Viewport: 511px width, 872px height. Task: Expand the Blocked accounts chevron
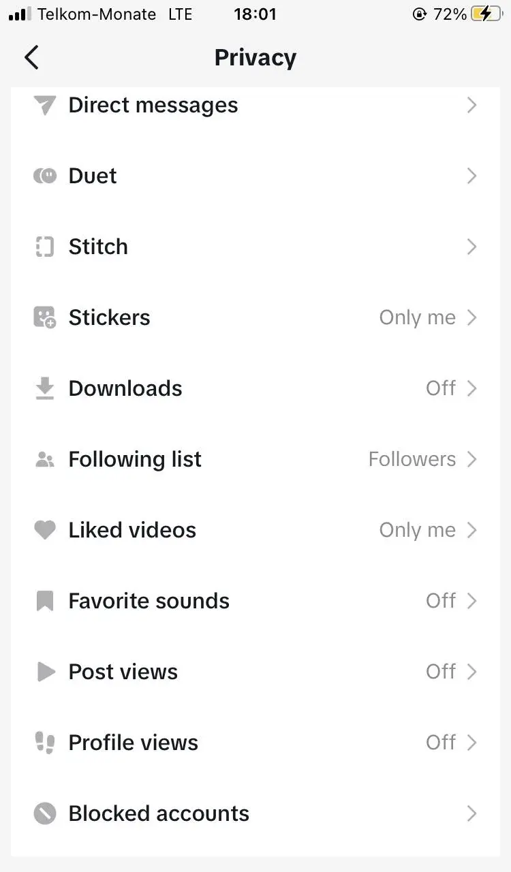click(471, 813)
